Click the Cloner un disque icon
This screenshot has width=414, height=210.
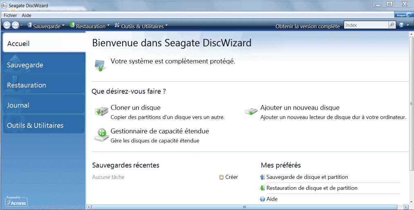pos(101,111)
